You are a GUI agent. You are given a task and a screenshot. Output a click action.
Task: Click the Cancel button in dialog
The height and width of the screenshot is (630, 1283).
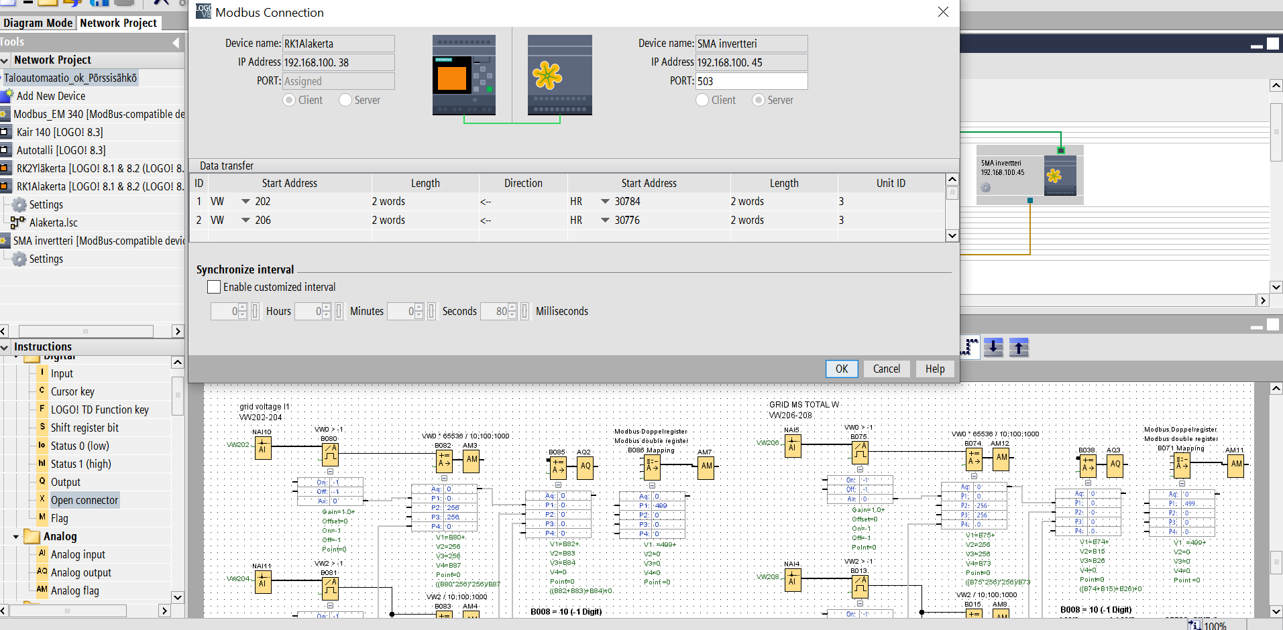click(x=886, y=369)
